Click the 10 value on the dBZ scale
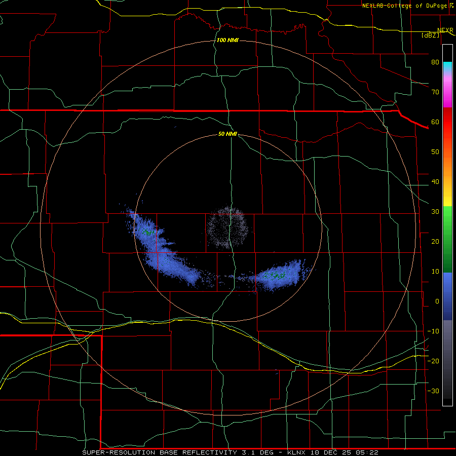Image resolution: width=456 pixels, height=456 pixels. pyautogui.click(x=435, y=272)
